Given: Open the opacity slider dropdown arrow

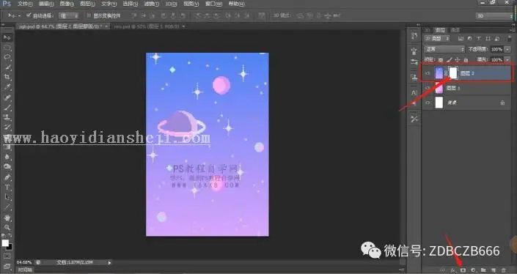Looking at the screenshot, I should 507,49.
